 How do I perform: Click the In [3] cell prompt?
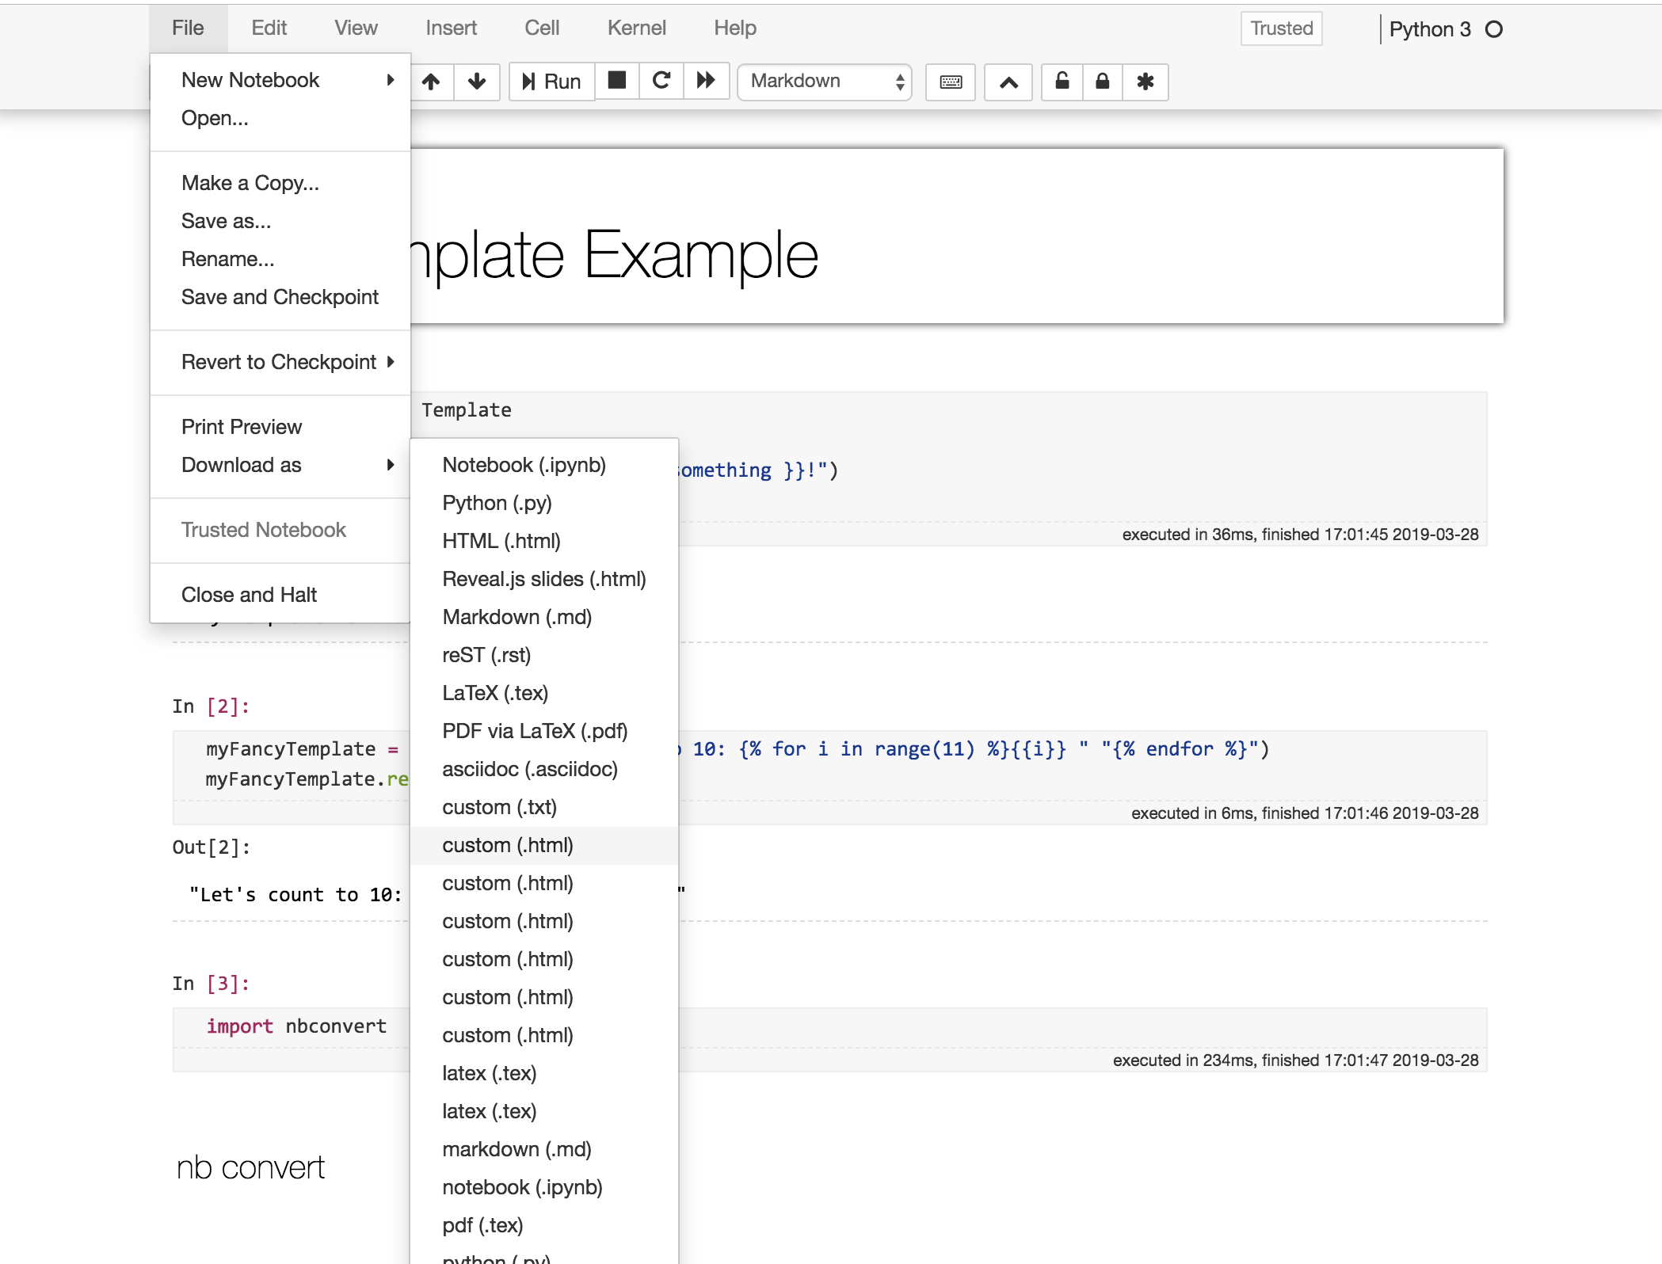[211, 984]
